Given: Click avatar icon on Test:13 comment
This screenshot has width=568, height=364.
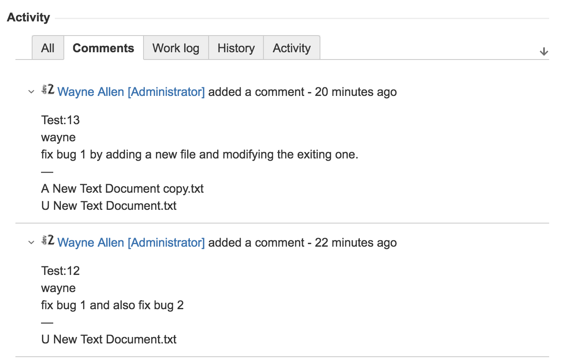Looking at the screenshot, I should (48, 90).
